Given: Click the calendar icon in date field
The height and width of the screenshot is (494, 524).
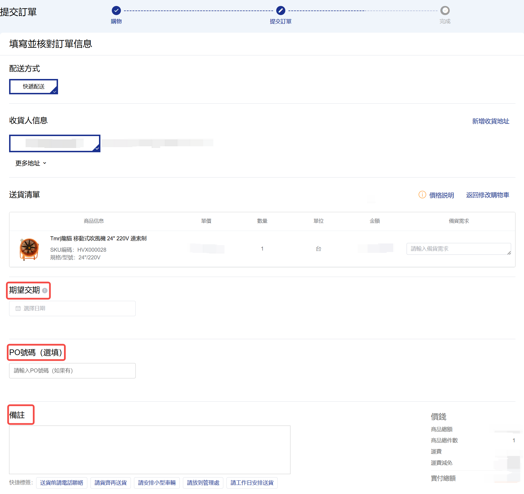Looking at the screenshot, I should [18, 309].
